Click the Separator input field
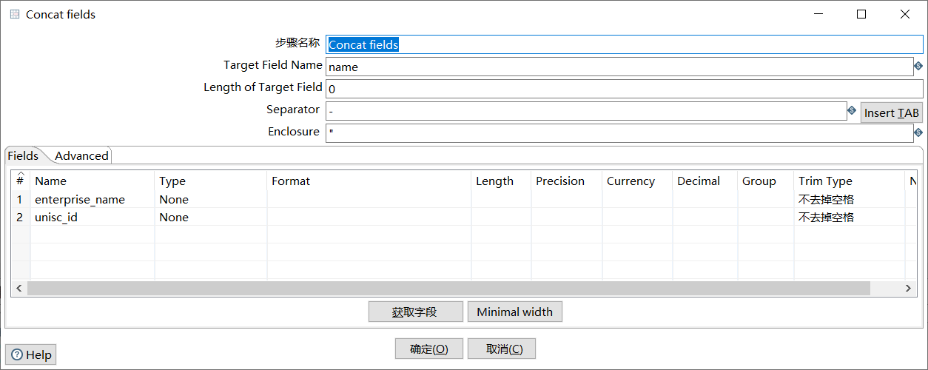The width and height of the screenshot is (928, 370). [x=586, y=111]
